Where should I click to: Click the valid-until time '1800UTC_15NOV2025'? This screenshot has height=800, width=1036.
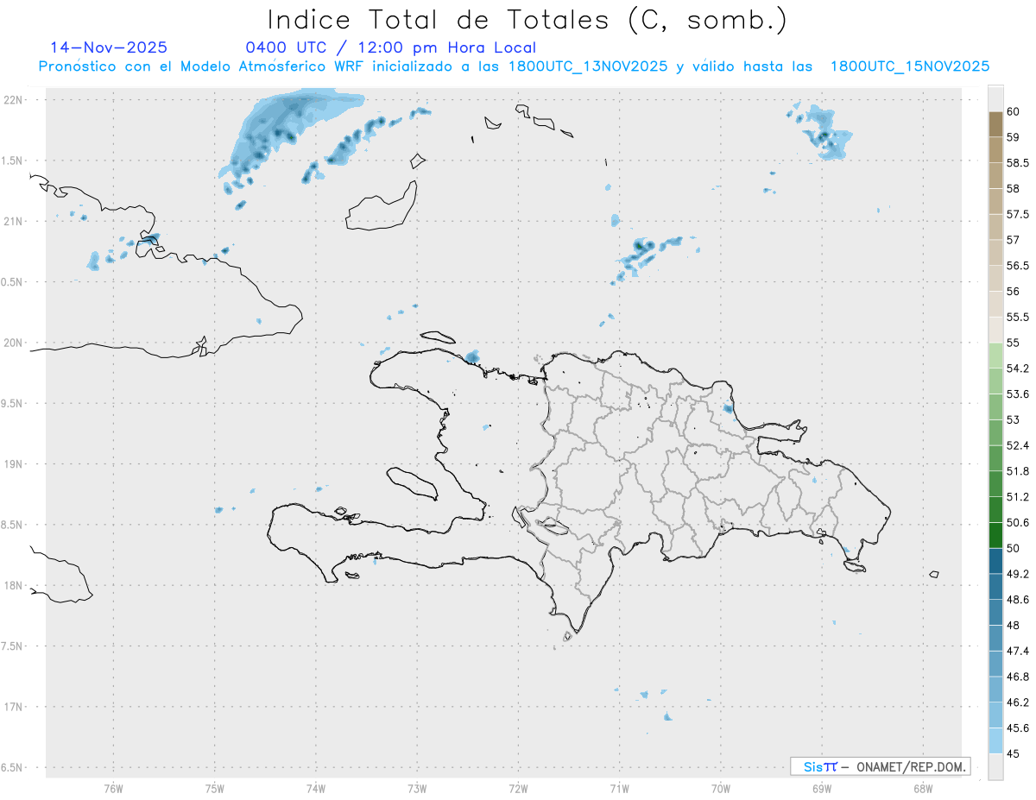[x=910, y=66]
